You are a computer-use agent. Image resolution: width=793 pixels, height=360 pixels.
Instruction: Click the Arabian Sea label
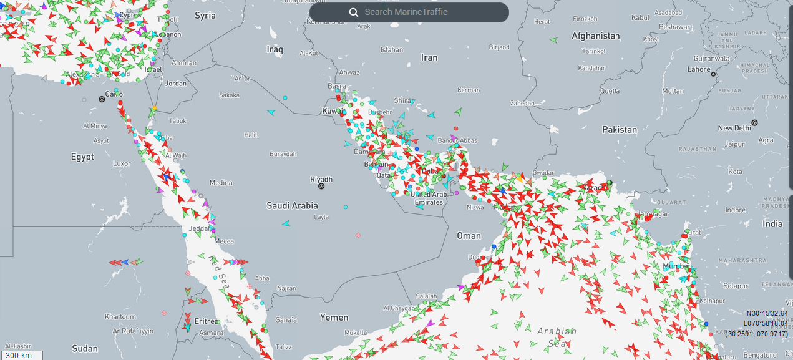pos(557,337)
